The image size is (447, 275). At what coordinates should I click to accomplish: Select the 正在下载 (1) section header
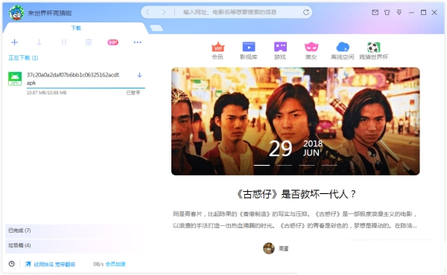[x=23, y=58]
